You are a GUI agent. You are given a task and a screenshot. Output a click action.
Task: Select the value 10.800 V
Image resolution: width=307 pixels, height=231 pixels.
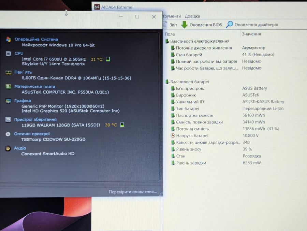click(x=251, y=135)
